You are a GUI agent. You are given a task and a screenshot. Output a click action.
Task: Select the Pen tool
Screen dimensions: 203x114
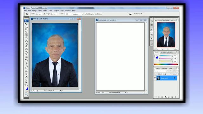pos(26,63)
